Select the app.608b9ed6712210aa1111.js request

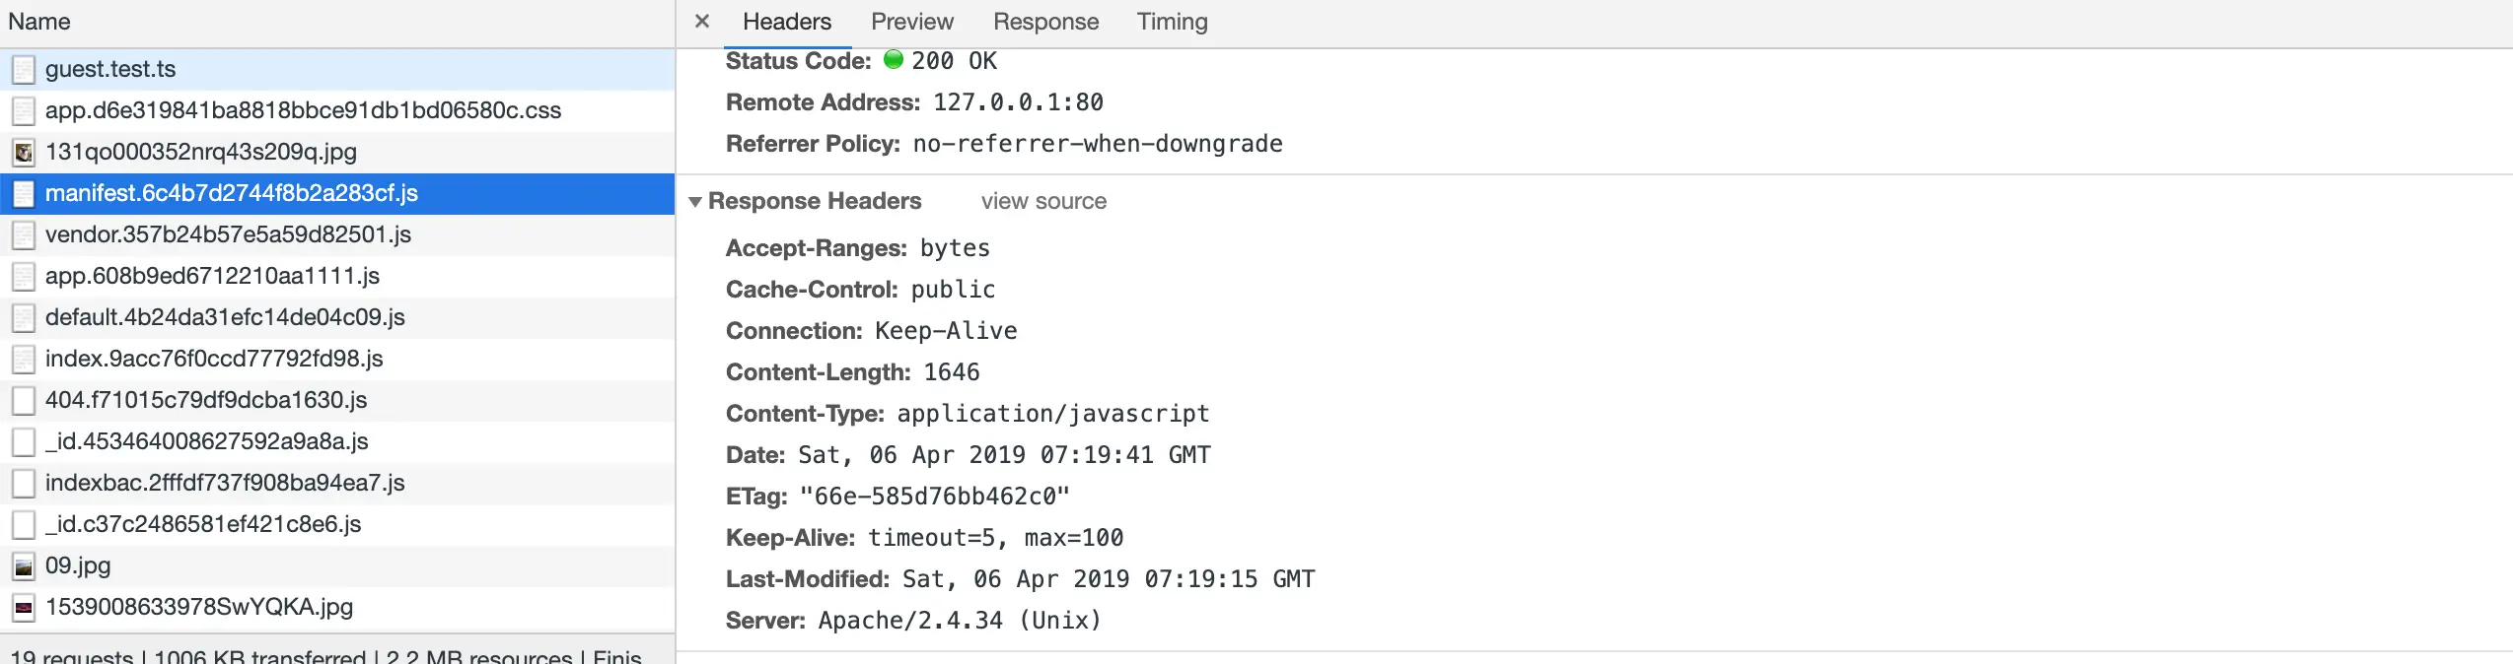(x=212, y=277)
